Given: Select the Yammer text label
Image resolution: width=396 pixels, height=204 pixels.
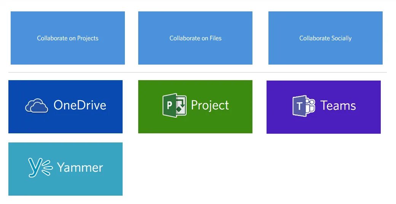Looking at the screenshot, I should (80, 168).
